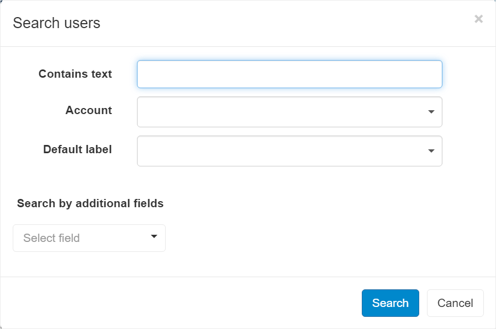Focus the Contains text input field
This screenshot has width=496, height=329.
point(289,74)
